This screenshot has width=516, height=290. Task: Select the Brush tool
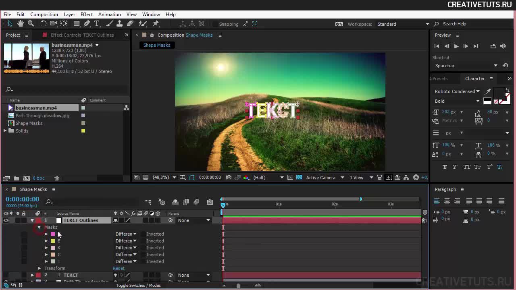click(110, 24)
